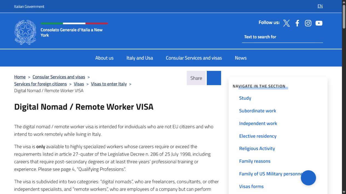Click the NAVIGATE IN THE SECTION heading
This screenshot has width=346, height=194.
(259, 86)
